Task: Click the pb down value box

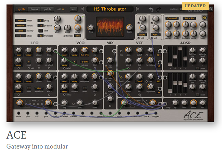Action: click(40, 26)
